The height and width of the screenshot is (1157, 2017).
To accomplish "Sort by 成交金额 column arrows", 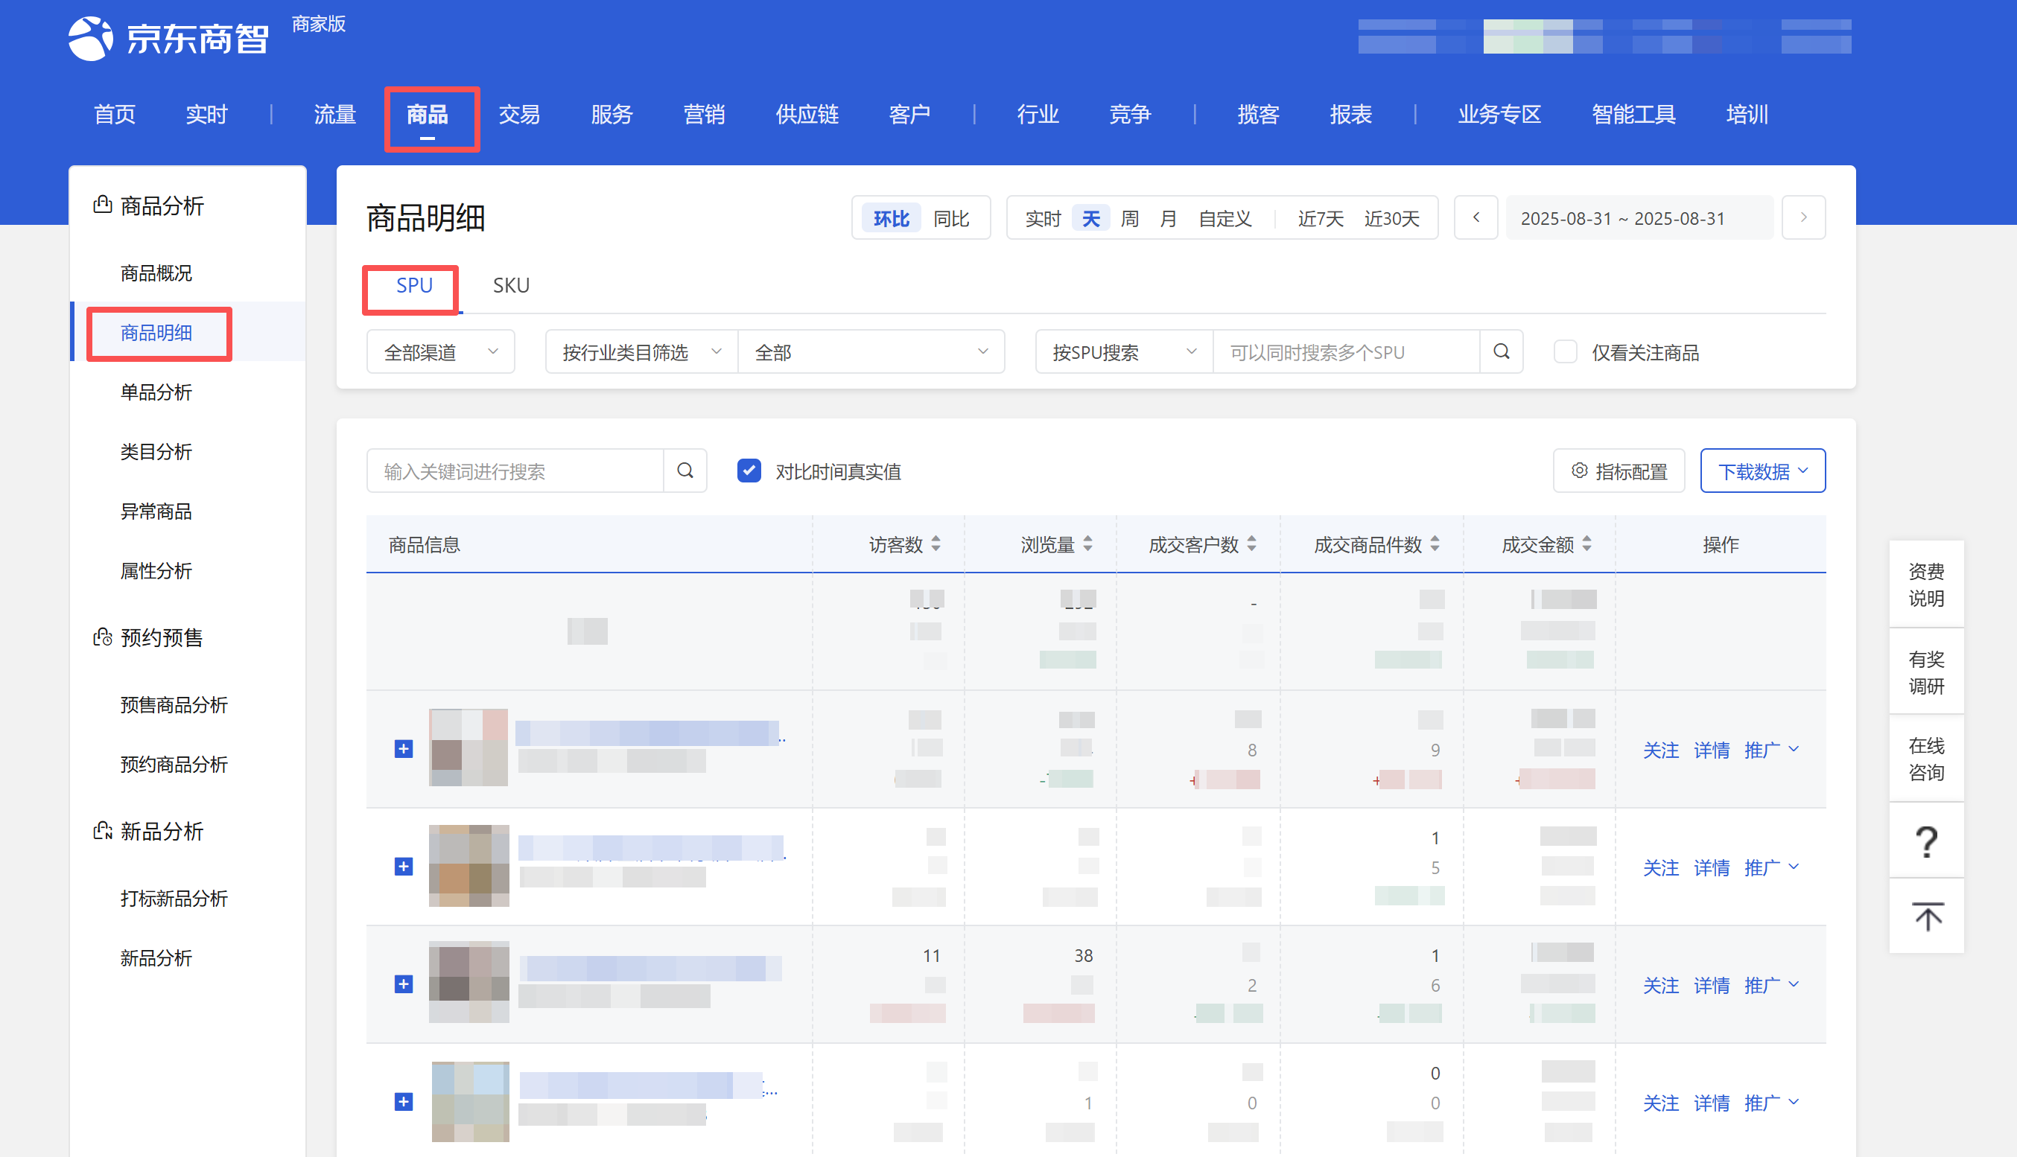I will 1586,544.
